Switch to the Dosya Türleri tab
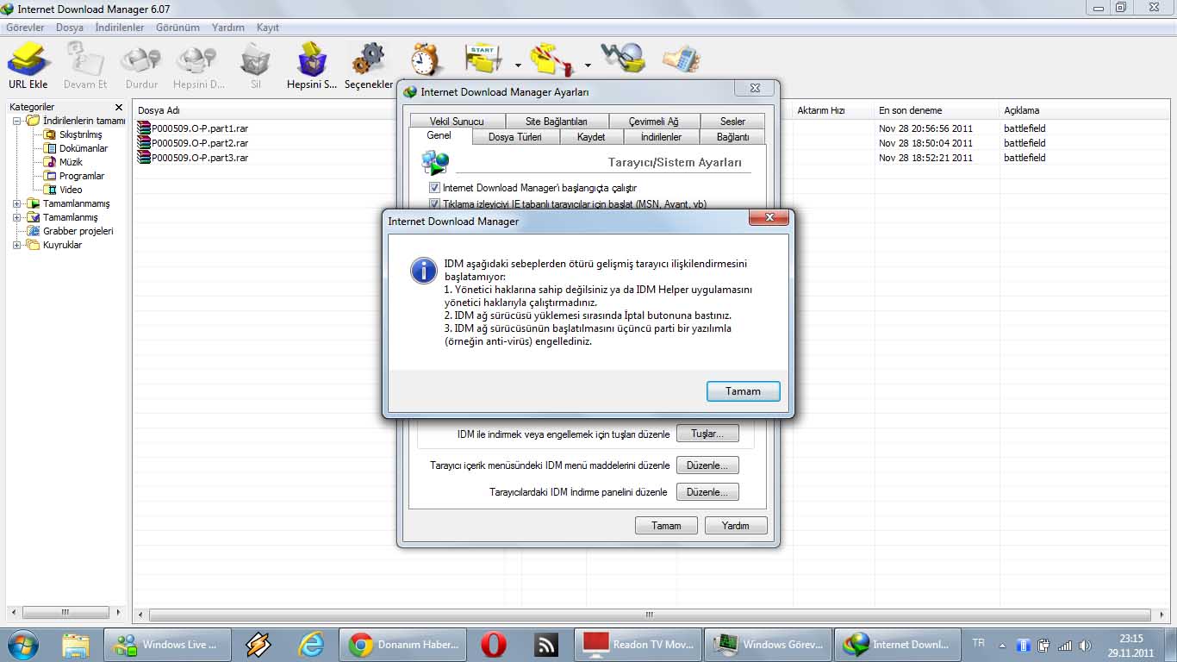This screenshot has height=662, width=1177. 515,137
